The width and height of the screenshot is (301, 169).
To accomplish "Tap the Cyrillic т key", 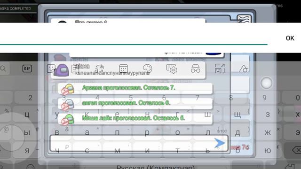I will [177, 151].
